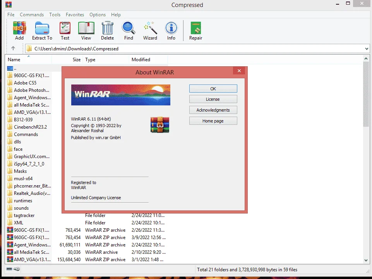Select the iSpy64_7_2_1_0 folder icon
The image size is (372, 279).
[x=10, y=164]
